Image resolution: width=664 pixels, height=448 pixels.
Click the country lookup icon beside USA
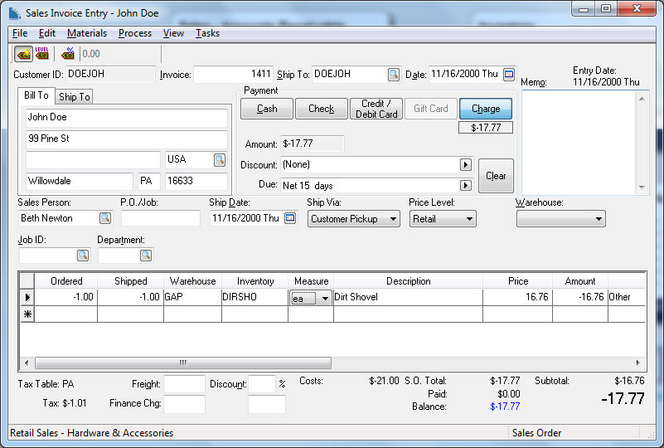pyautogui.click(x=220, y=159)
